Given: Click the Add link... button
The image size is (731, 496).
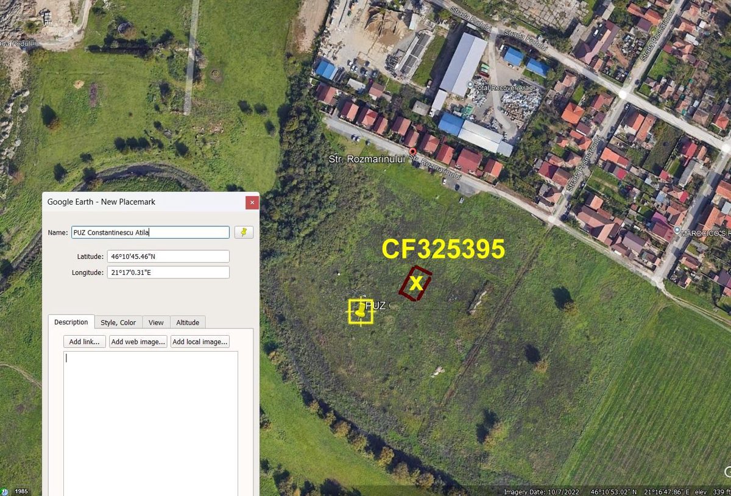Looking at the screenshot, I should 85,342.
